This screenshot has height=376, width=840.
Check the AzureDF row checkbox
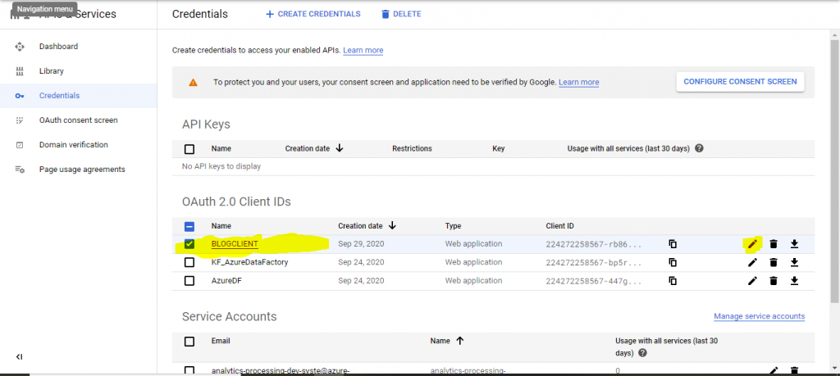189,281
